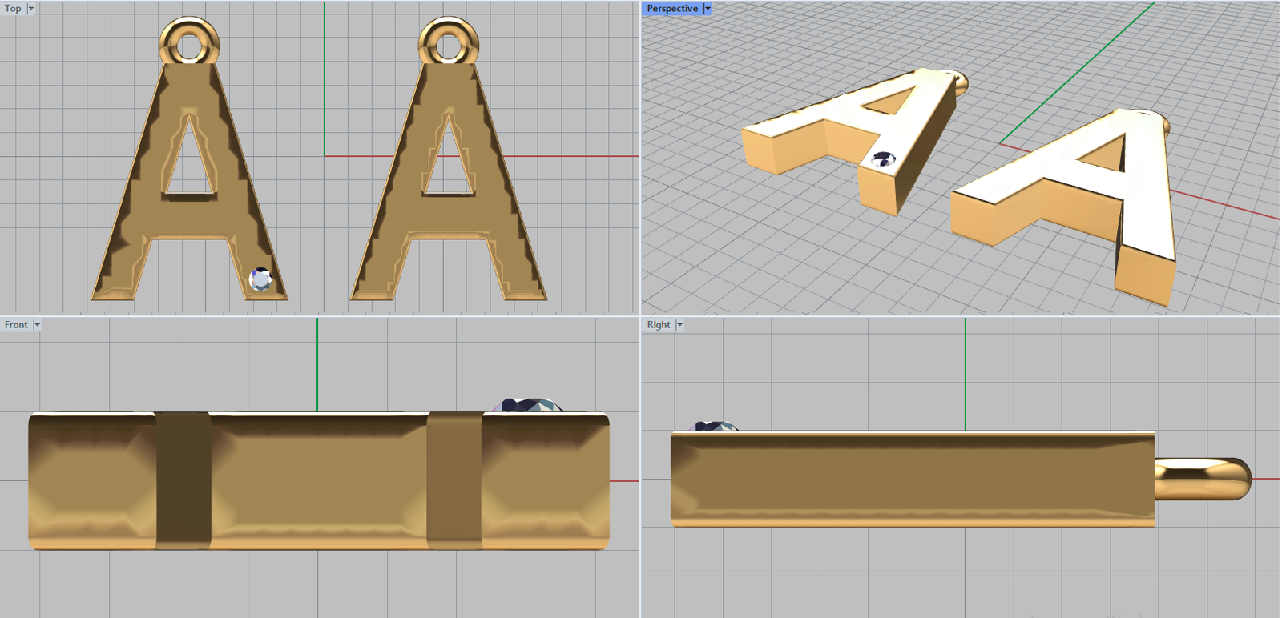Open the Front viewport dropdown arrow
1282x618 pixels.
coord(37,325)
